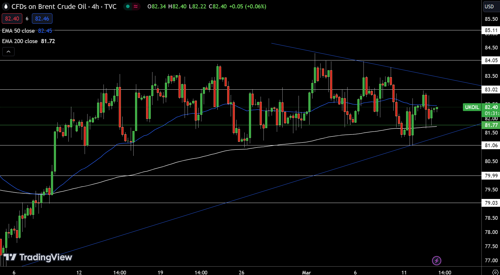Screen dimensions: 500x275
Task: Click the 85.50 price scale label
Action: click(491, 19)
